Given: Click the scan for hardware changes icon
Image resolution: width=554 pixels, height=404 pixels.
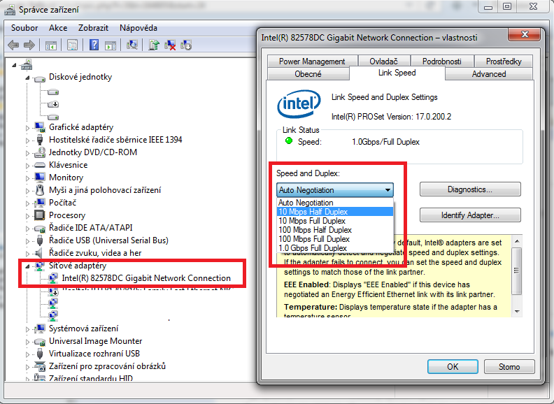Looking at the screenshot, I should (132, 45).
